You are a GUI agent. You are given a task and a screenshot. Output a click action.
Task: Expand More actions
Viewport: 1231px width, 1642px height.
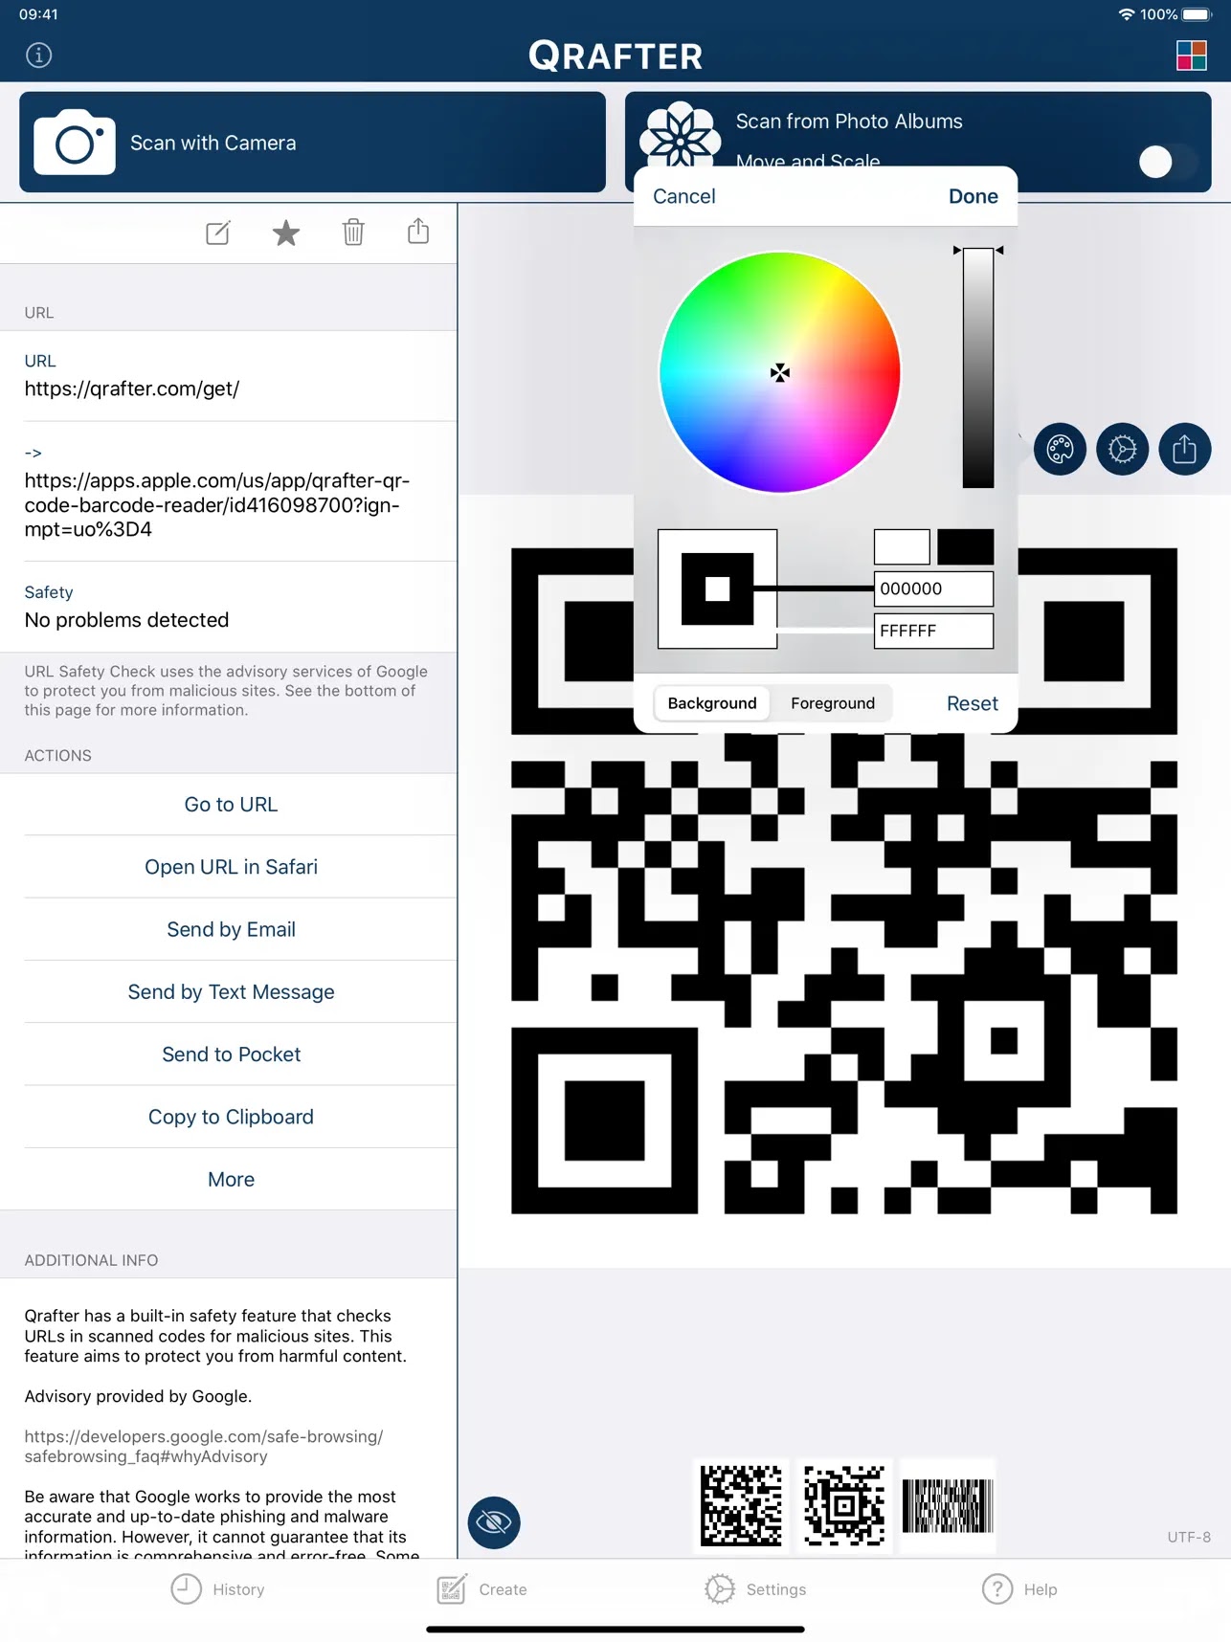[231, 1179]
